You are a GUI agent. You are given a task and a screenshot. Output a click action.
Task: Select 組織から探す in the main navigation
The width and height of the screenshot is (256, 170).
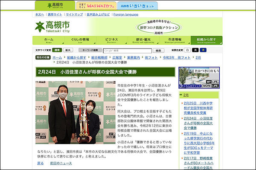[x=207, y=40]
